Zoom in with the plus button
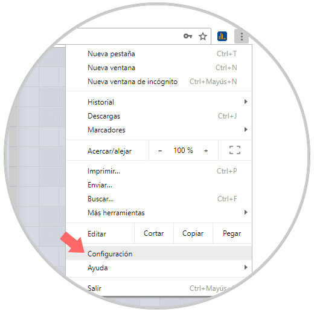This screenshot has width=314, height=312. tap(206, 151)
